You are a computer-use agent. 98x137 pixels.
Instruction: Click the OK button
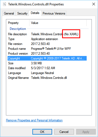[x=42, y=132]
